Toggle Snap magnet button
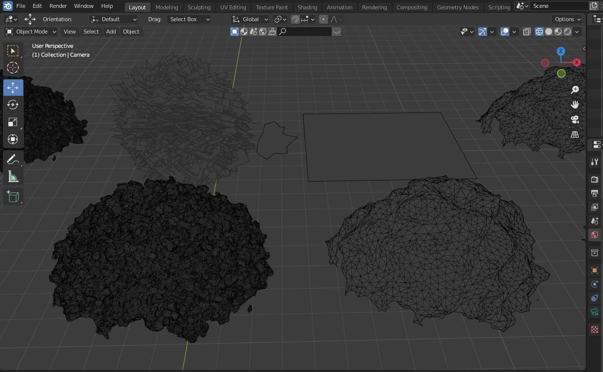Image resolution: width=603 pixels, height=372 pixels. (x=295, y=19)
